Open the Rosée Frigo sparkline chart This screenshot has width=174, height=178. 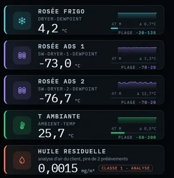point(137,16)
